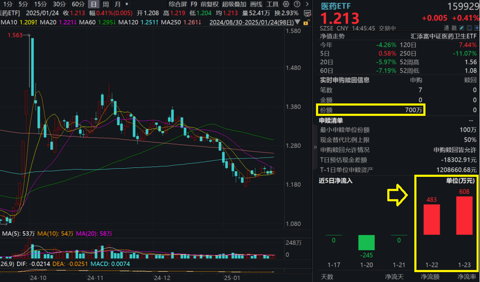Image resolution: width=480 pixels, height=282 pixels.
Task: Click the volume MA(20) 58万 label
Action: tap(94, 233)
